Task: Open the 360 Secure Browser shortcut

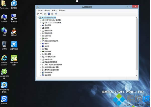Action: pos(4,72)
